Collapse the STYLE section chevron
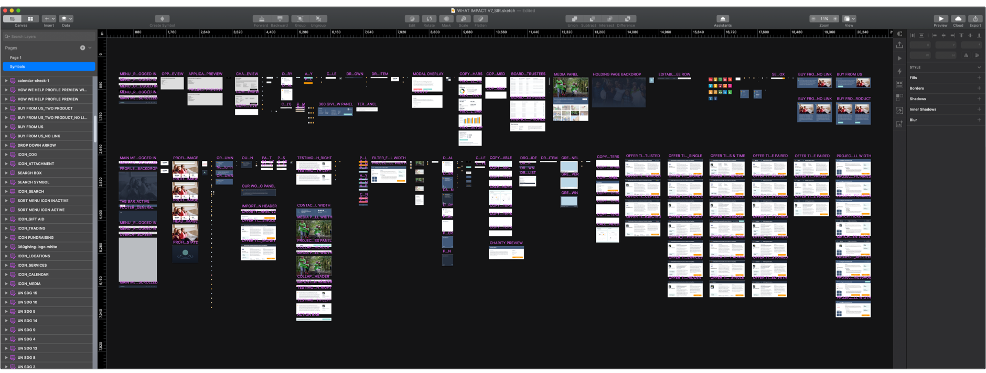 point(979,68)
